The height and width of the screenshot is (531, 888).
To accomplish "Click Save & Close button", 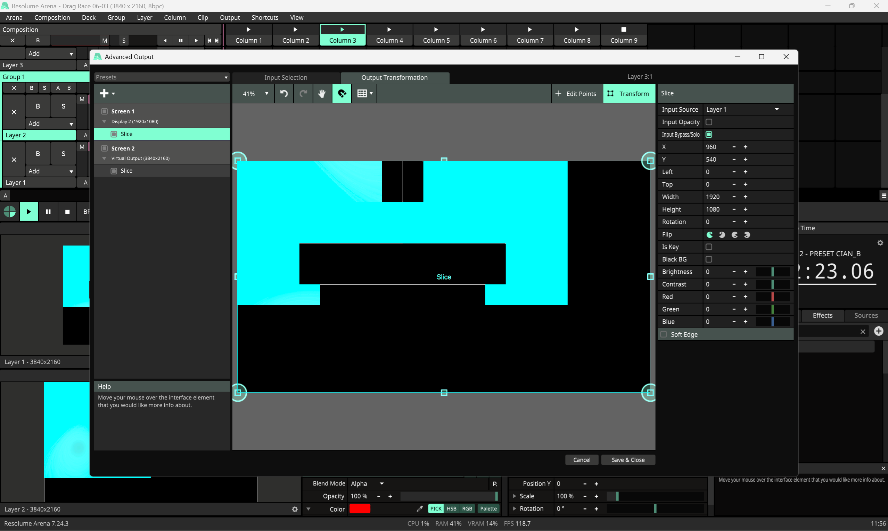I will coord(628,460).
